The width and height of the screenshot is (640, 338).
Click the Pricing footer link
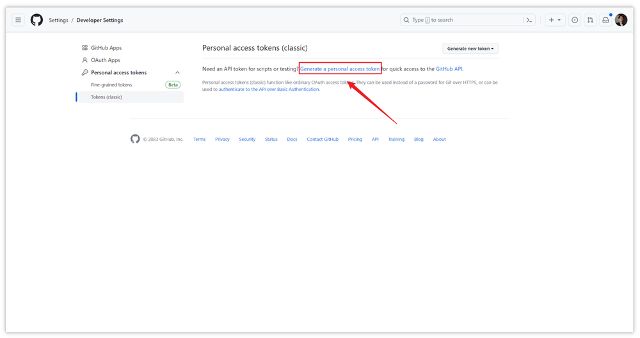[355, 139]
